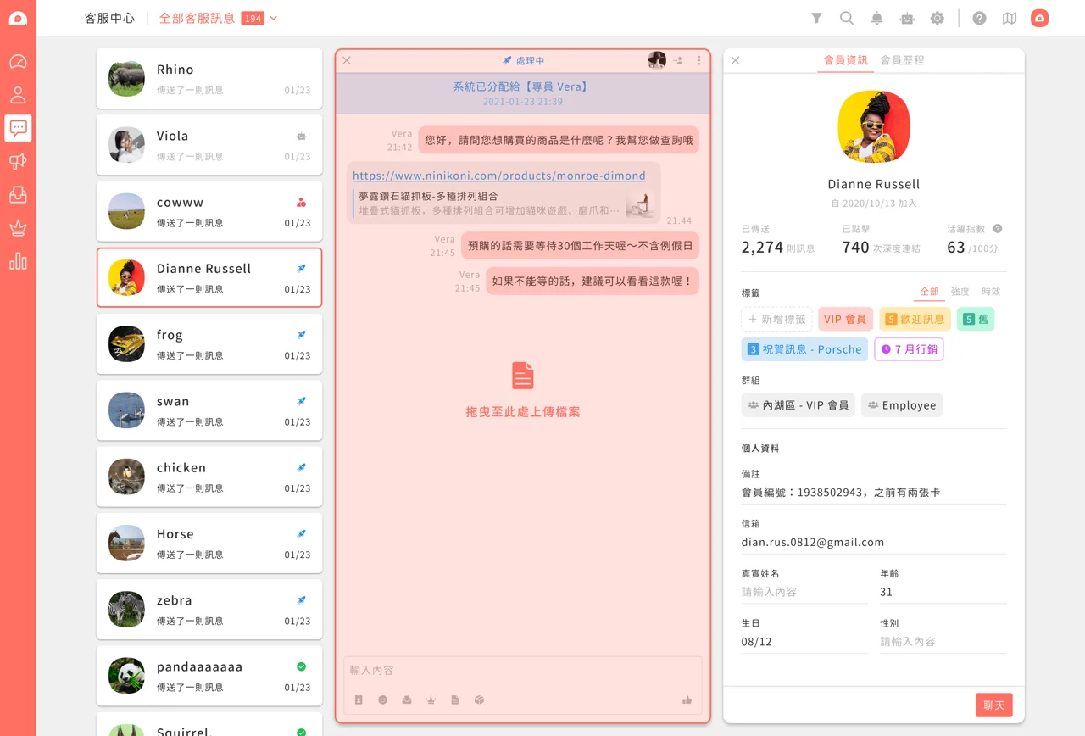Open the inbox tray icon in sidebar
This screenshot has height=736, width=1085.
[18, 195]
